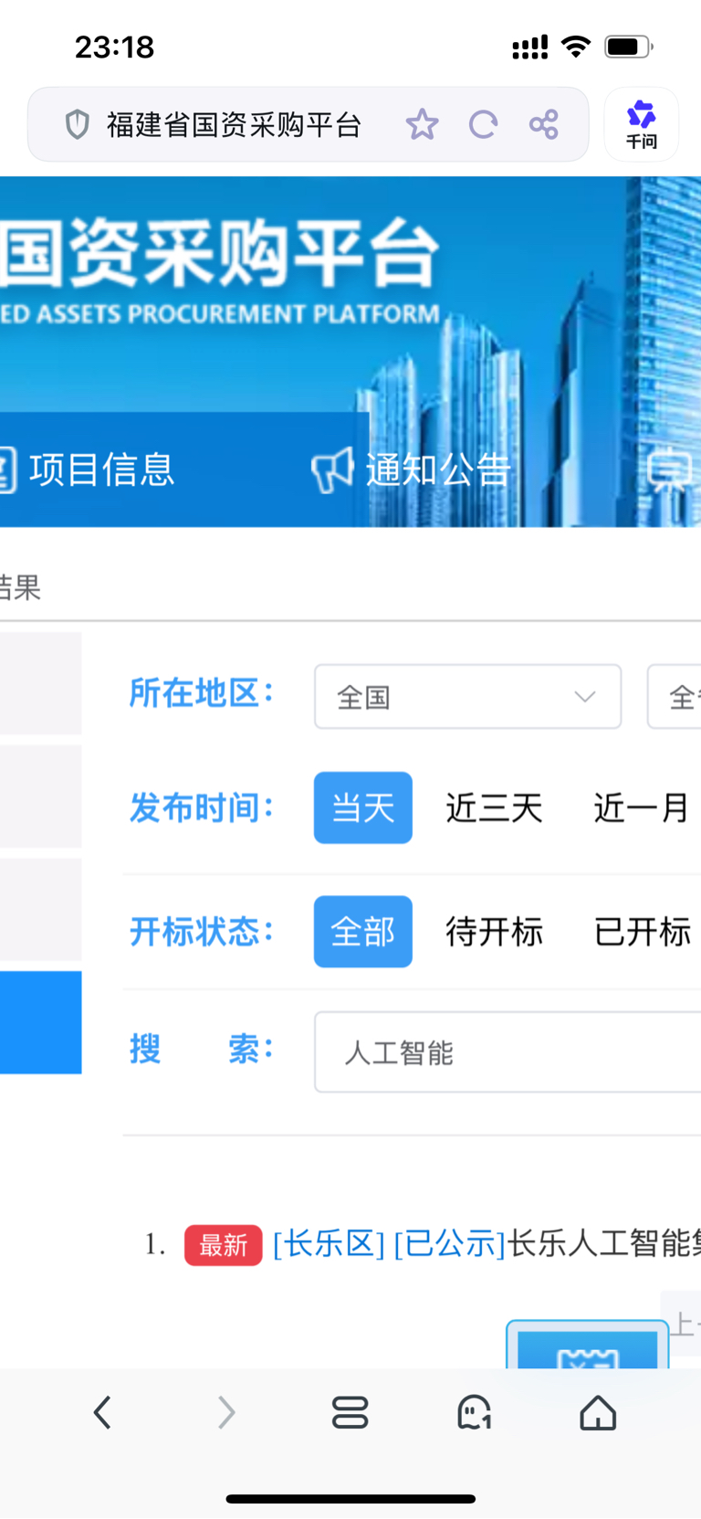This screenshot has height=1519, width=701.
Task: Tap the 发布时间 label
Action: pos(202,807)
